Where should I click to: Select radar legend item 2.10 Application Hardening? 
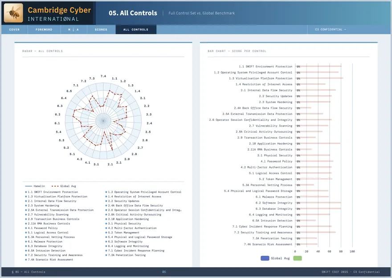pyautogui.click(x=127, y=219)
